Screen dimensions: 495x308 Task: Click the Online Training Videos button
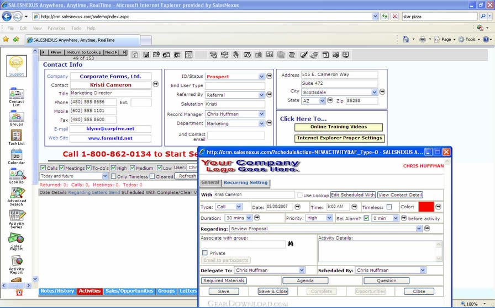click(339, 127)
